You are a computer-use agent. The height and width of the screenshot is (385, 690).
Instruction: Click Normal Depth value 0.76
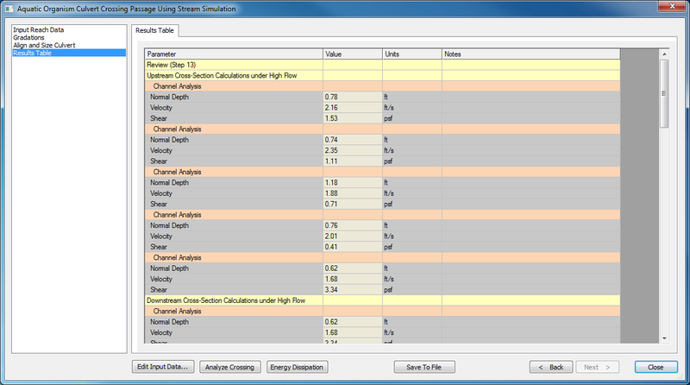pyautogui.click(x=353, y=225)
